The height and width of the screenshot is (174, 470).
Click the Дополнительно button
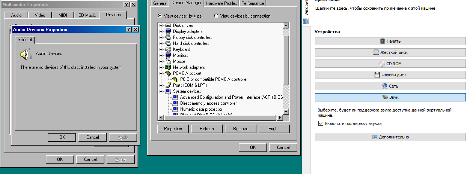click(x=390, y=137)
